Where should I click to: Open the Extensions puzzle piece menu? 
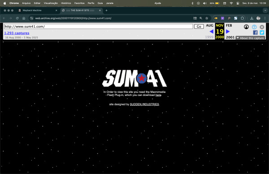click(242, 18)
